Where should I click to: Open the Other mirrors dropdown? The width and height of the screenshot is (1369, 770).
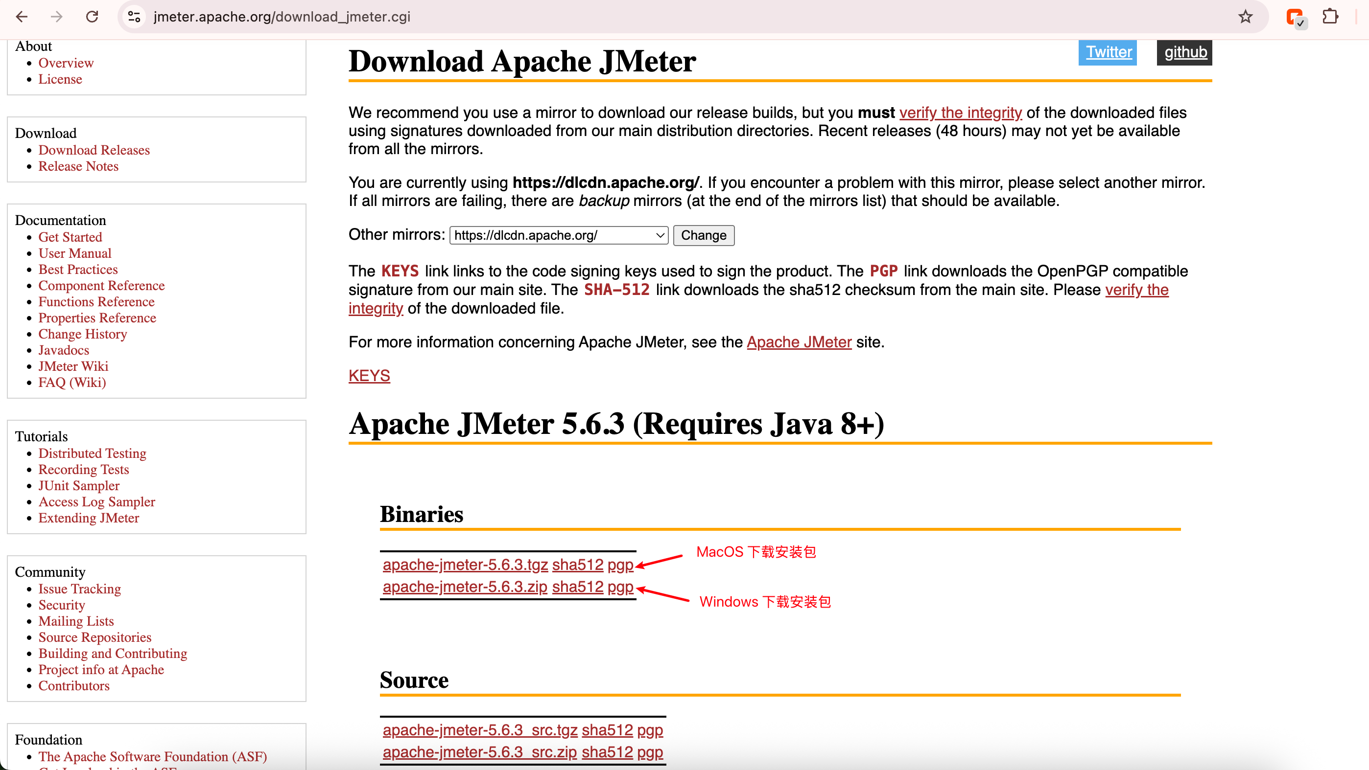(559, 235)
